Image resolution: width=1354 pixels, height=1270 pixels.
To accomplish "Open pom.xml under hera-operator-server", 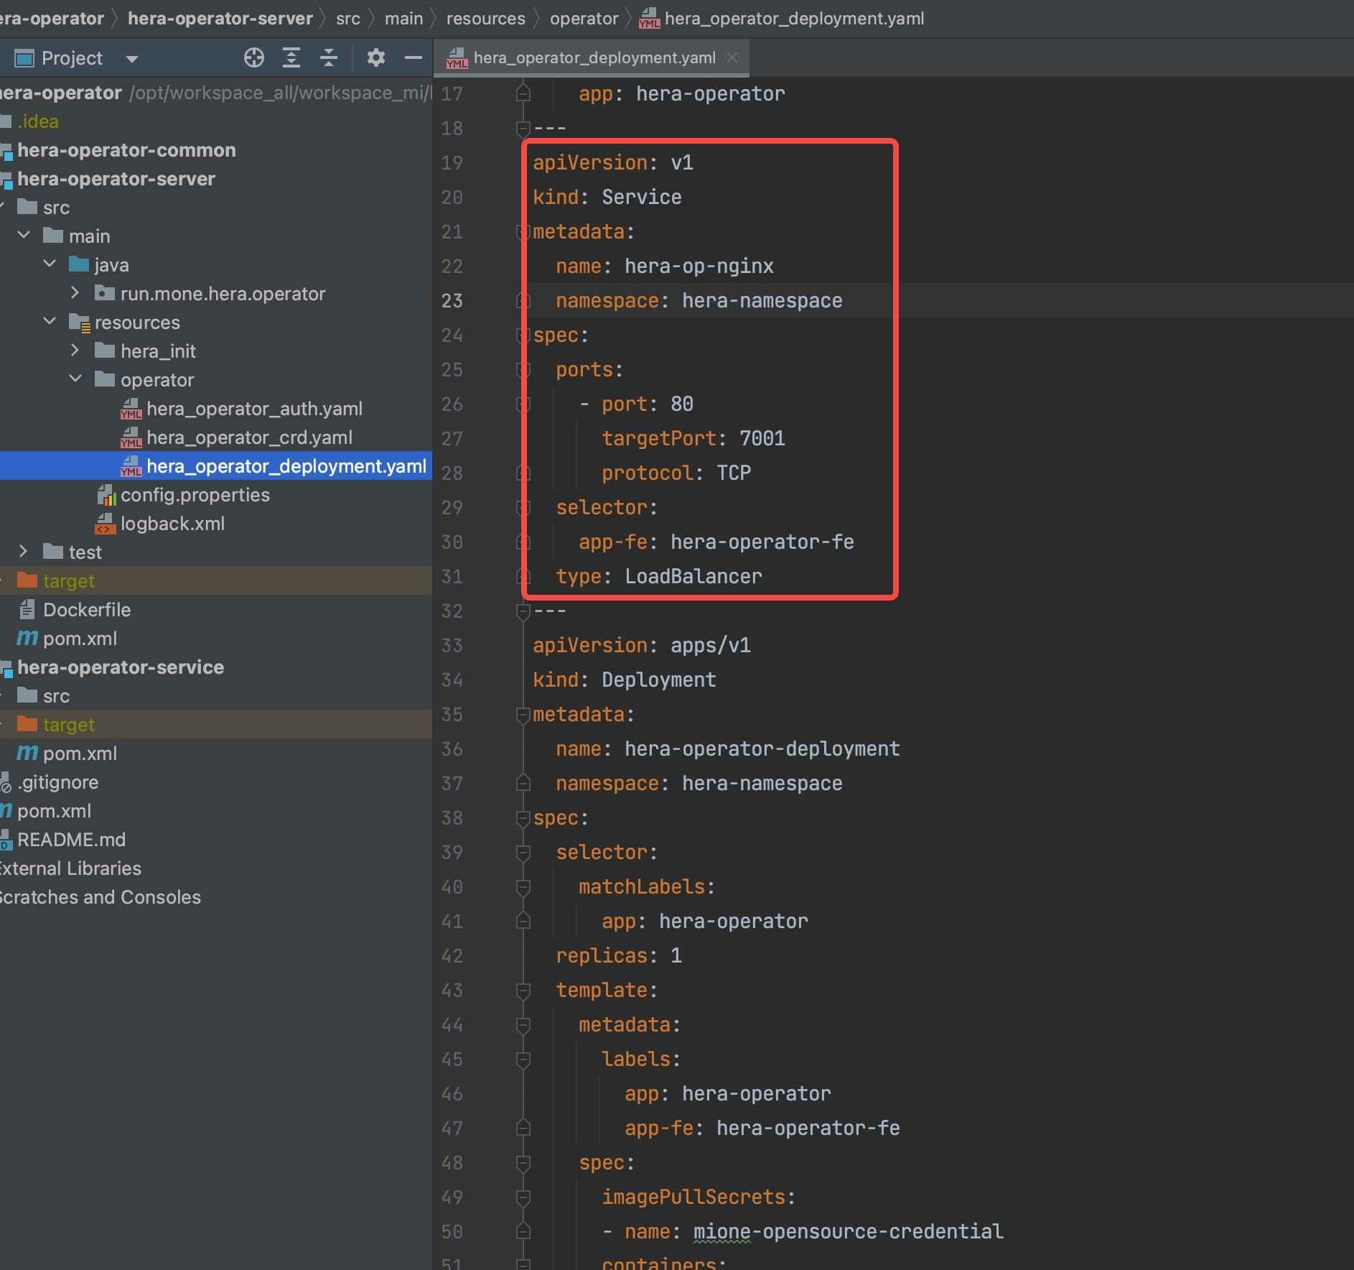I will [x=80, y=639].
